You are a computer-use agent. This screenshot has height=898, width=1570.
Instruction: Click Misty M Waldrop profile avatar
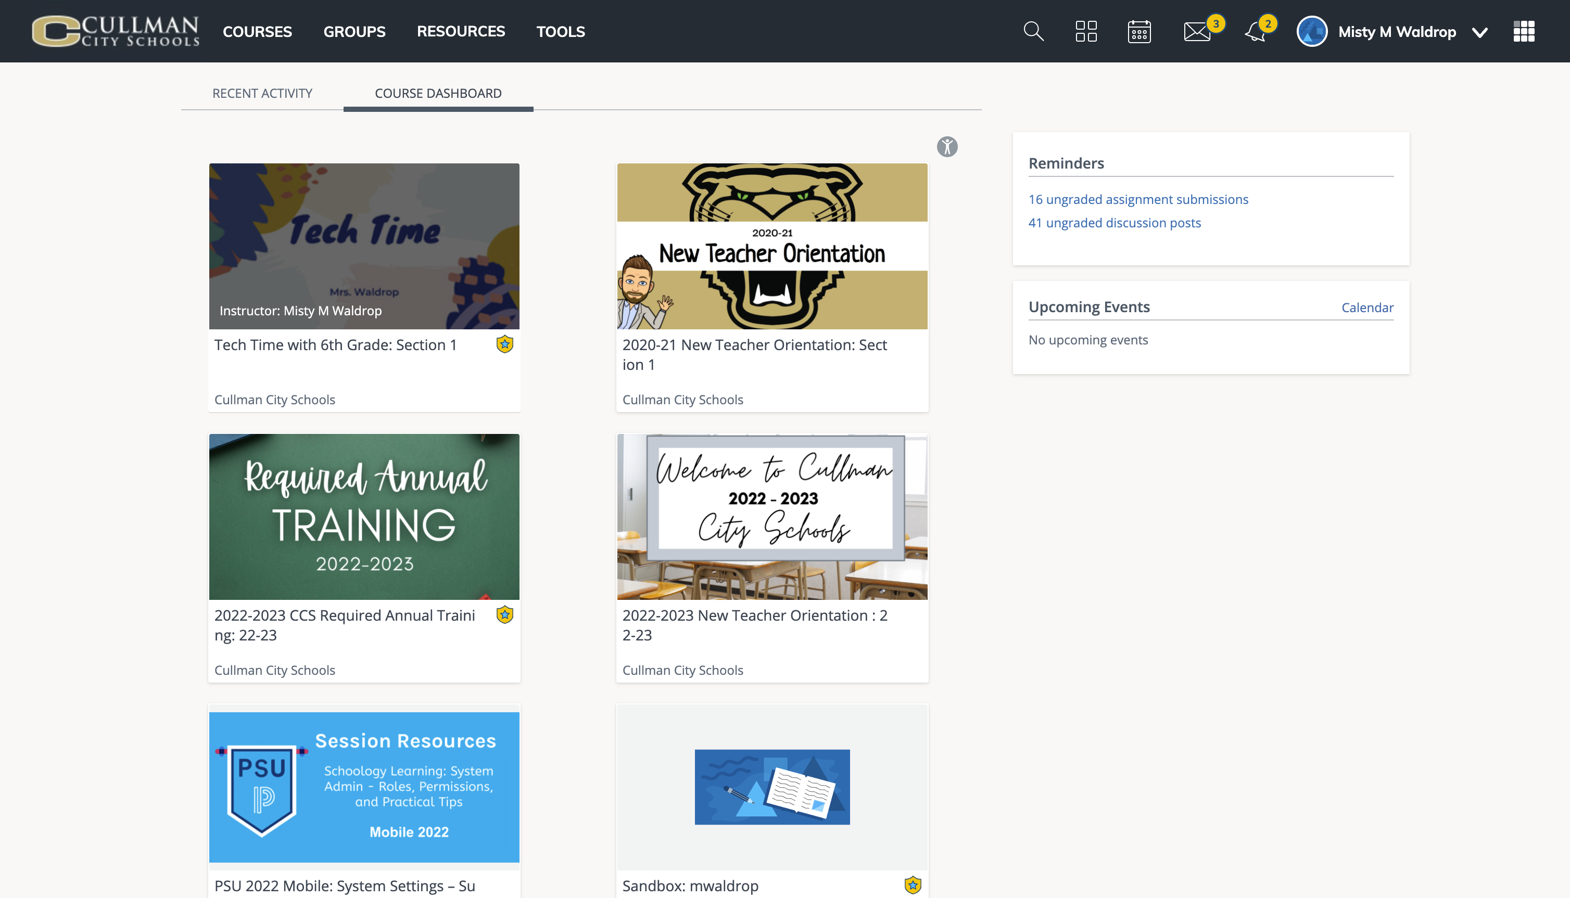[x=1312, y=31]
